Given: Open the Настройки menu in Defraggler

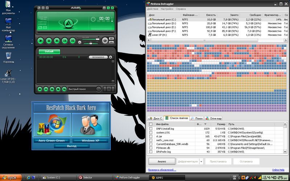Looking at the screenshot, I should click(167, 9).
